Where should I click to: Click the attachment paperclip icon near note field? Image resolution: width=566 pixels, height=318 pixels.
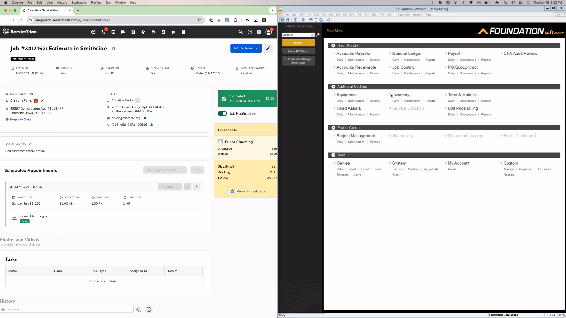[138, 309]
